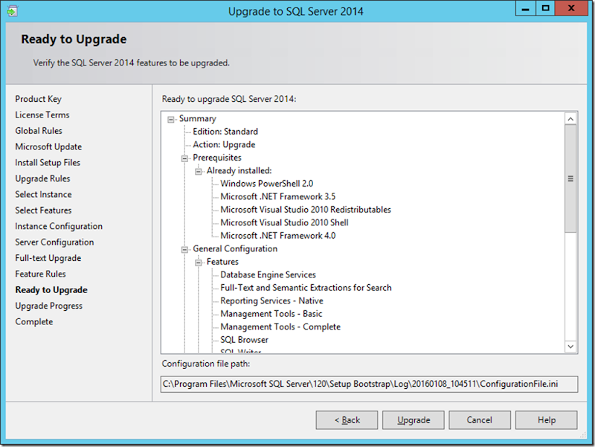Select the Instance Configuration step
Viewport: 595px width, 447px height.
[59, 227]
